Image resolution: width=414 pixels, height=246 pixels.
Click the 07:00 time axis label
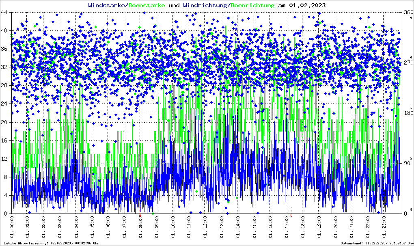tap(125, 227)
